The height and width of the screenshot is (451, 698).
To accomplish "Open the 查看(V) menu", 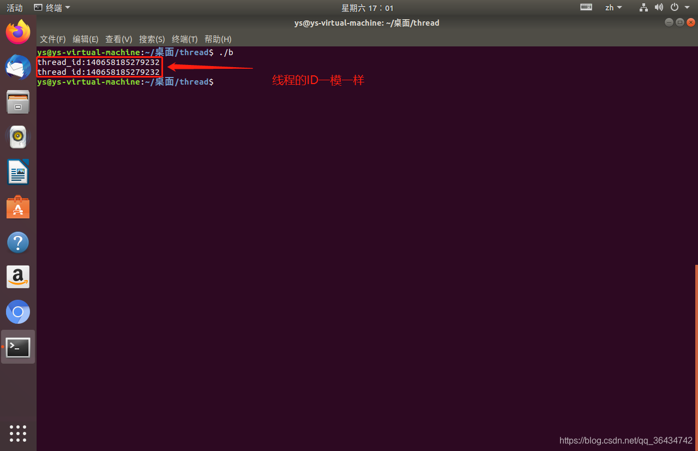I will click(119, 39).
